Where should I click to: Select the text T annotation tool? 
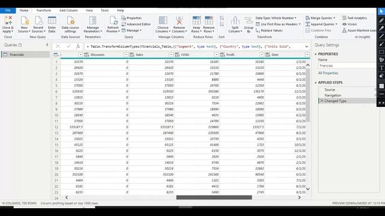tap(381, 68)
